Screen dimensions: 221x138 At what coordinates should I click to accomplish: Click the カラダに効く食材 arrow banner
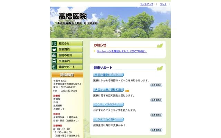click(109, 120)
